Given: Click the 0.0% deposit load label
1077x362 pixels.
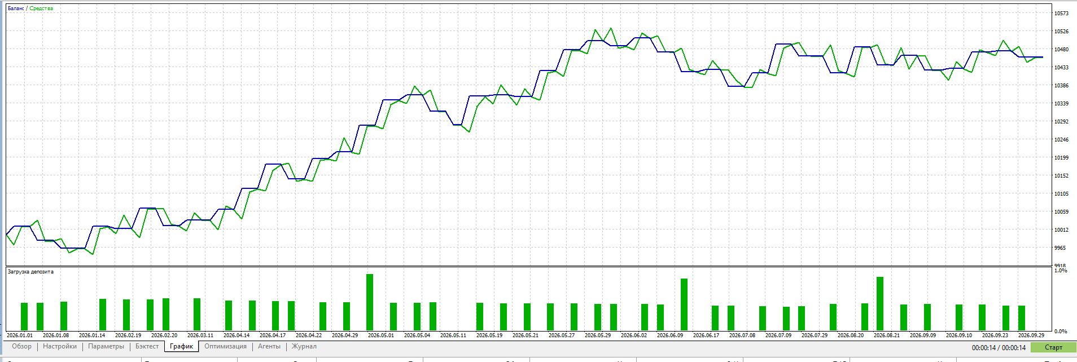Looking at the screenshot, I should 1061,332.
